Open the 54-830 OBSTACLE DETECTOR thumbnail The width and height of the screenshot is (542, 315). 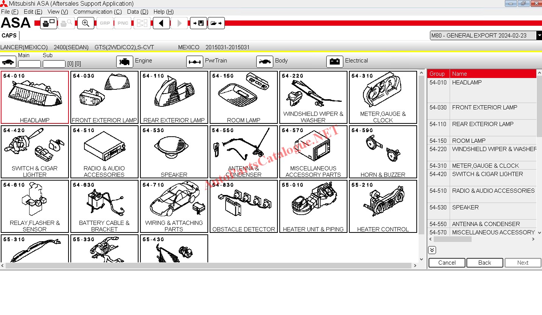coord(244,206)
